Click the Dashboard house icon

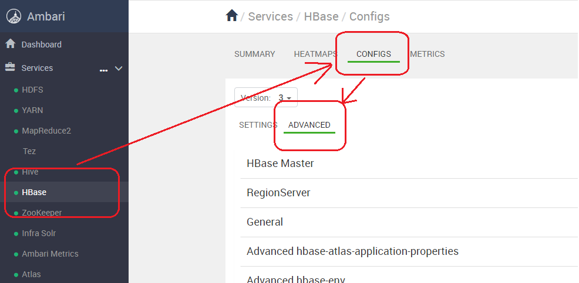(10, 44)
